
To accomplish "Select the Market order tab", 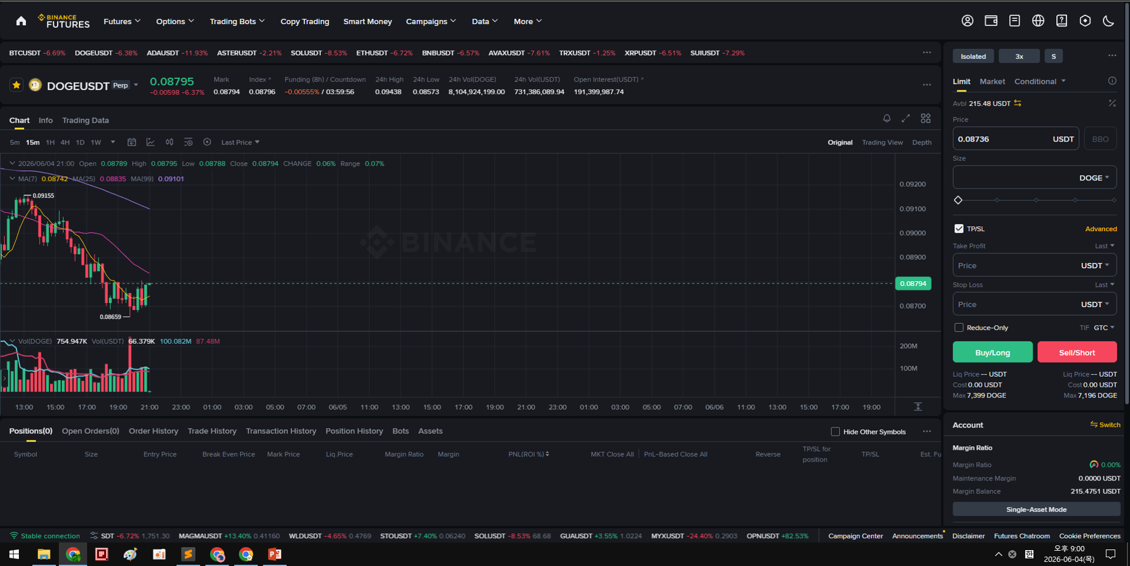I will tap(992, 81).
